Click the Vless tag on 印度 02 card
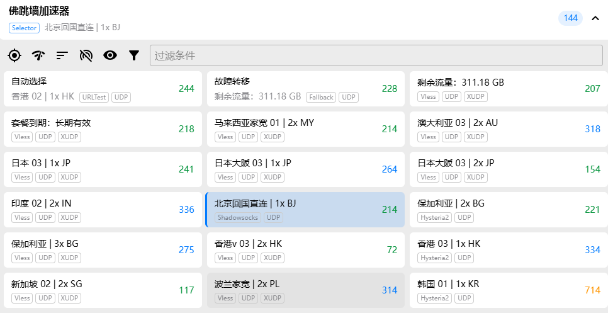Screen dimensions: 608x313 pyautogui.click(x=22, y=217)
